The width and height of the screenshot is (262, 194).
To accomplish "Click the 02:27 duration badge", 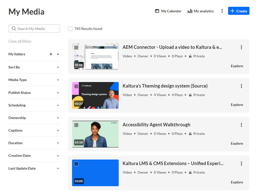I will click(79, 103).
